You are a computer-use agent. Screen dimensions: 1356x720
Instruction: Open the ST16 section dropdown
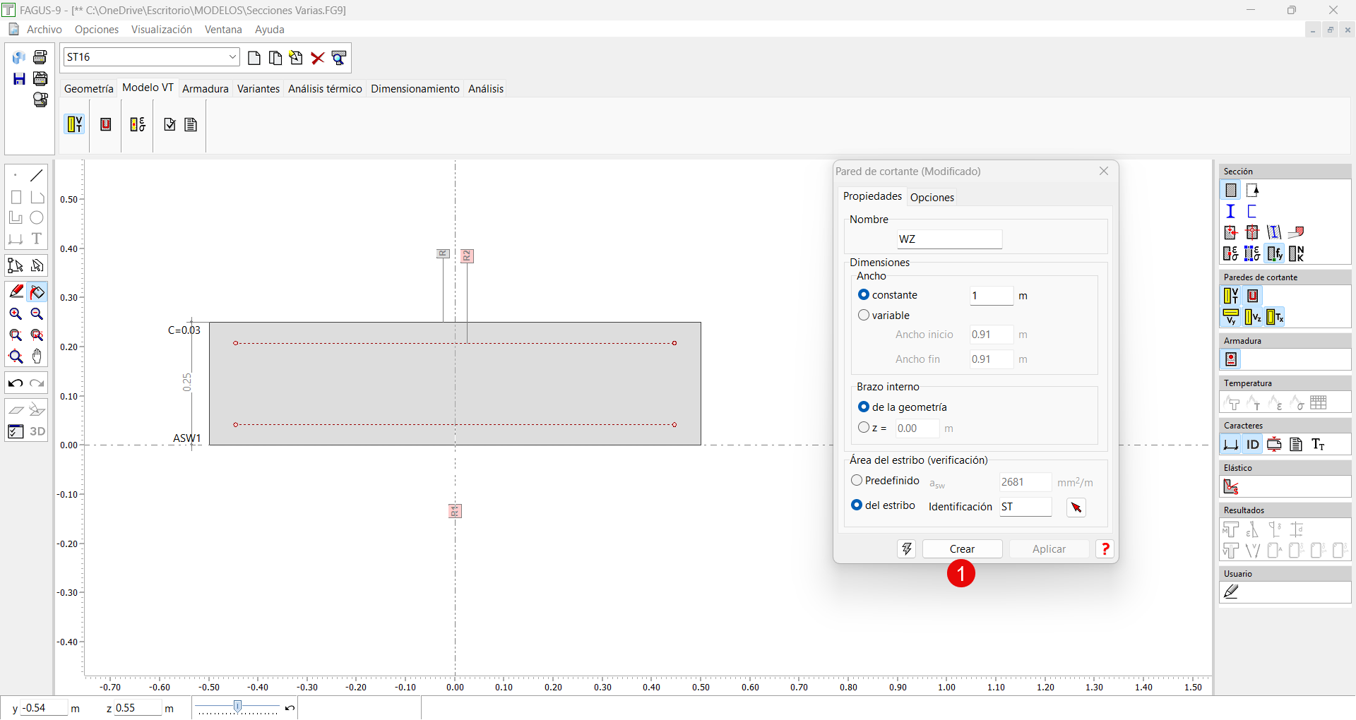232,57
